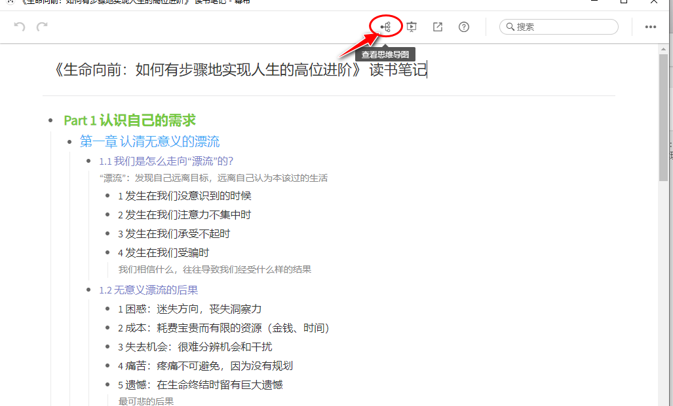673x406 pixels.
Task: Click bullet of 1 发生在我们没意识到的时候
Action: 107,195
